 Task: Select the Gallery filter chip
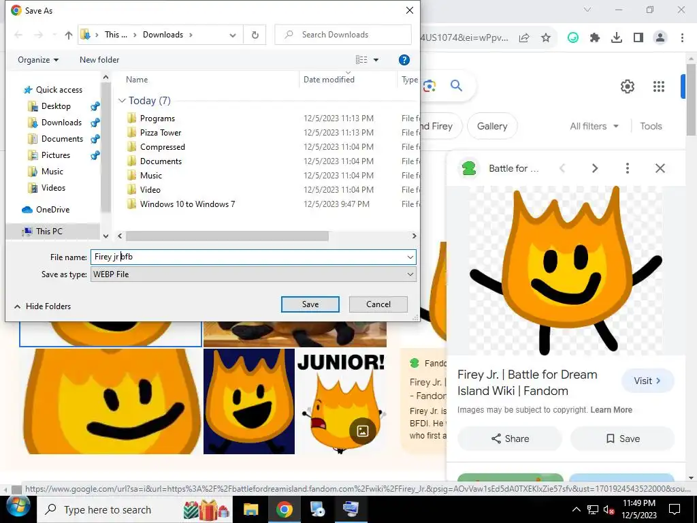coord(492,126)
